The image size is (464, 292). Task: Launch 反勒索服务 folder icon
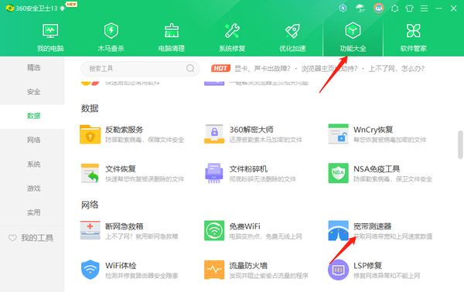coord(90,134)
